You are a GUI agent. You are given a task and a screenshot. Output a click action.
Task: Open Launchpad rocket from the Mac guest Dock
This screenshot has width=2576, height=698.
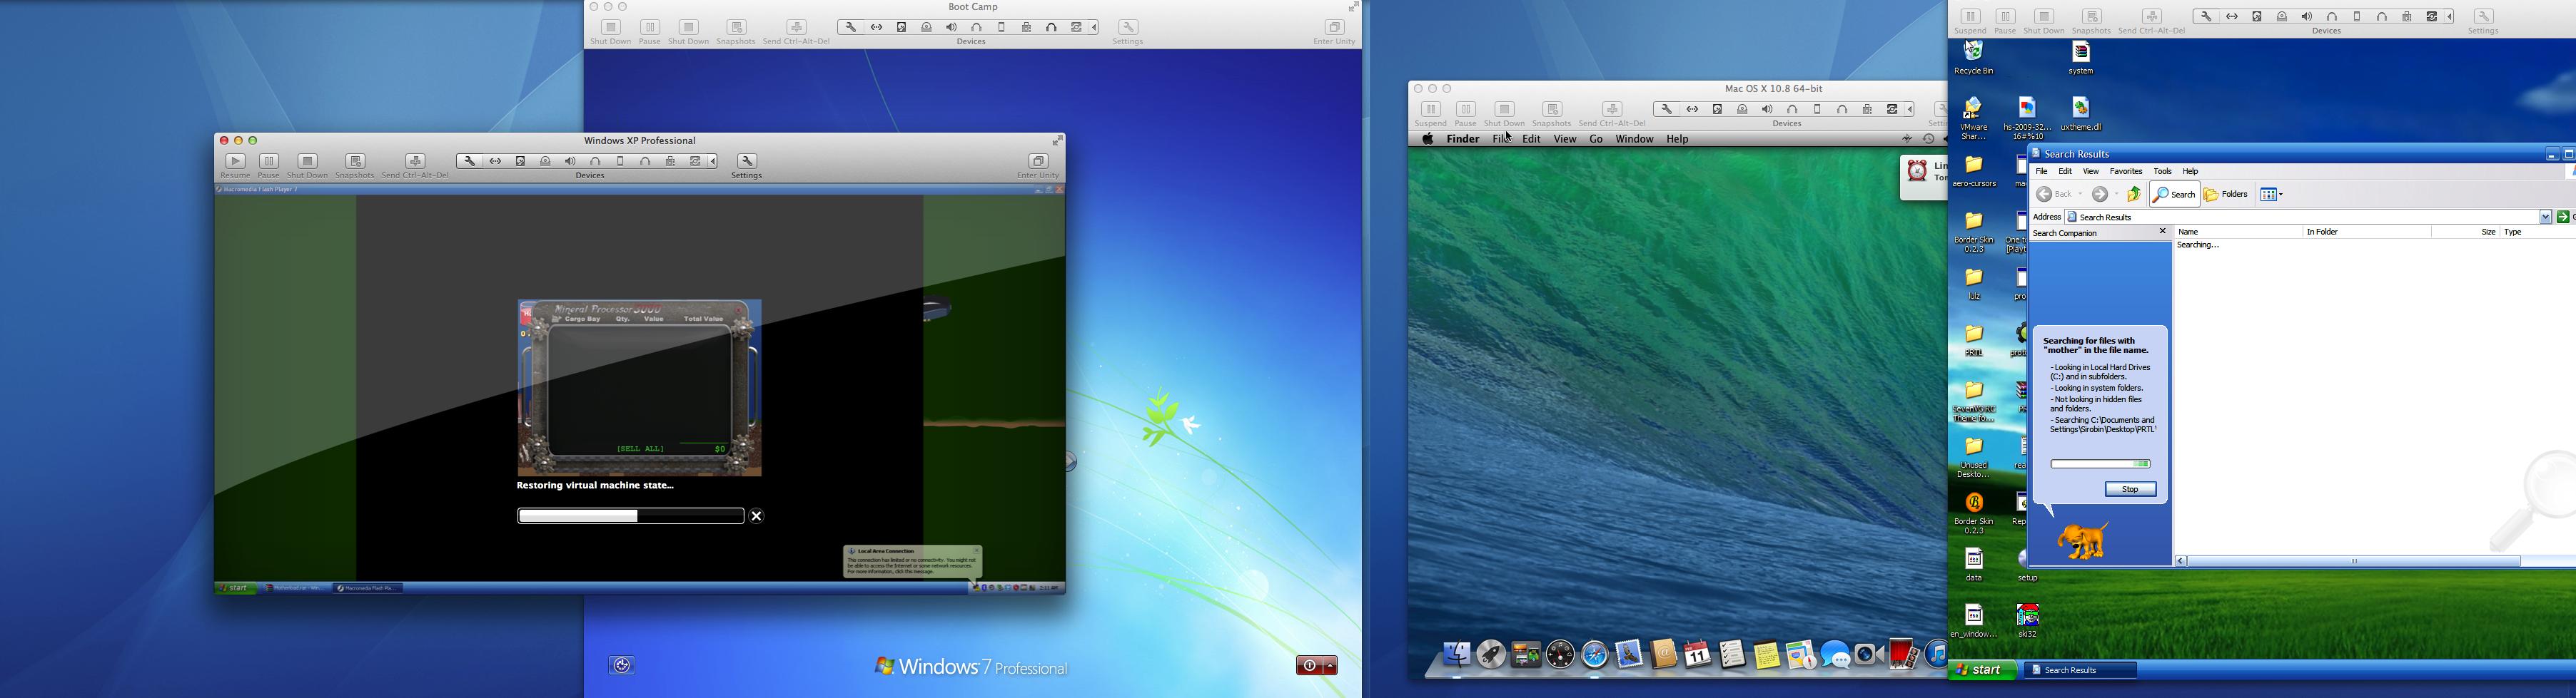(1491, 655)
